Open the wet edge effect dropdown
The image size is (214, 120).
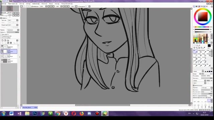(13, 25)
